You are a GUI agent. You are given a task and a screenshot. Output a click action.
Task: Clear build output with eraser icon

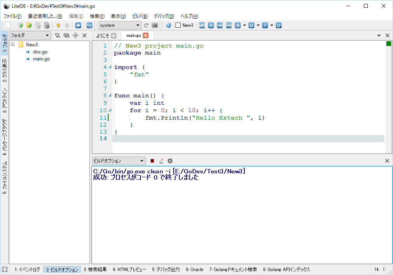coord(161,161)
